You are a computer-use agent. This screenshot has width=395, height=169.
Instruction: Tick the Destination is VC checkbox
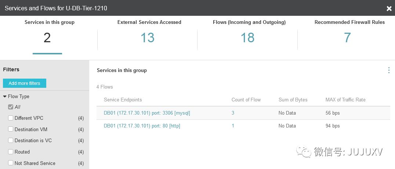click(x=11, y=141)
